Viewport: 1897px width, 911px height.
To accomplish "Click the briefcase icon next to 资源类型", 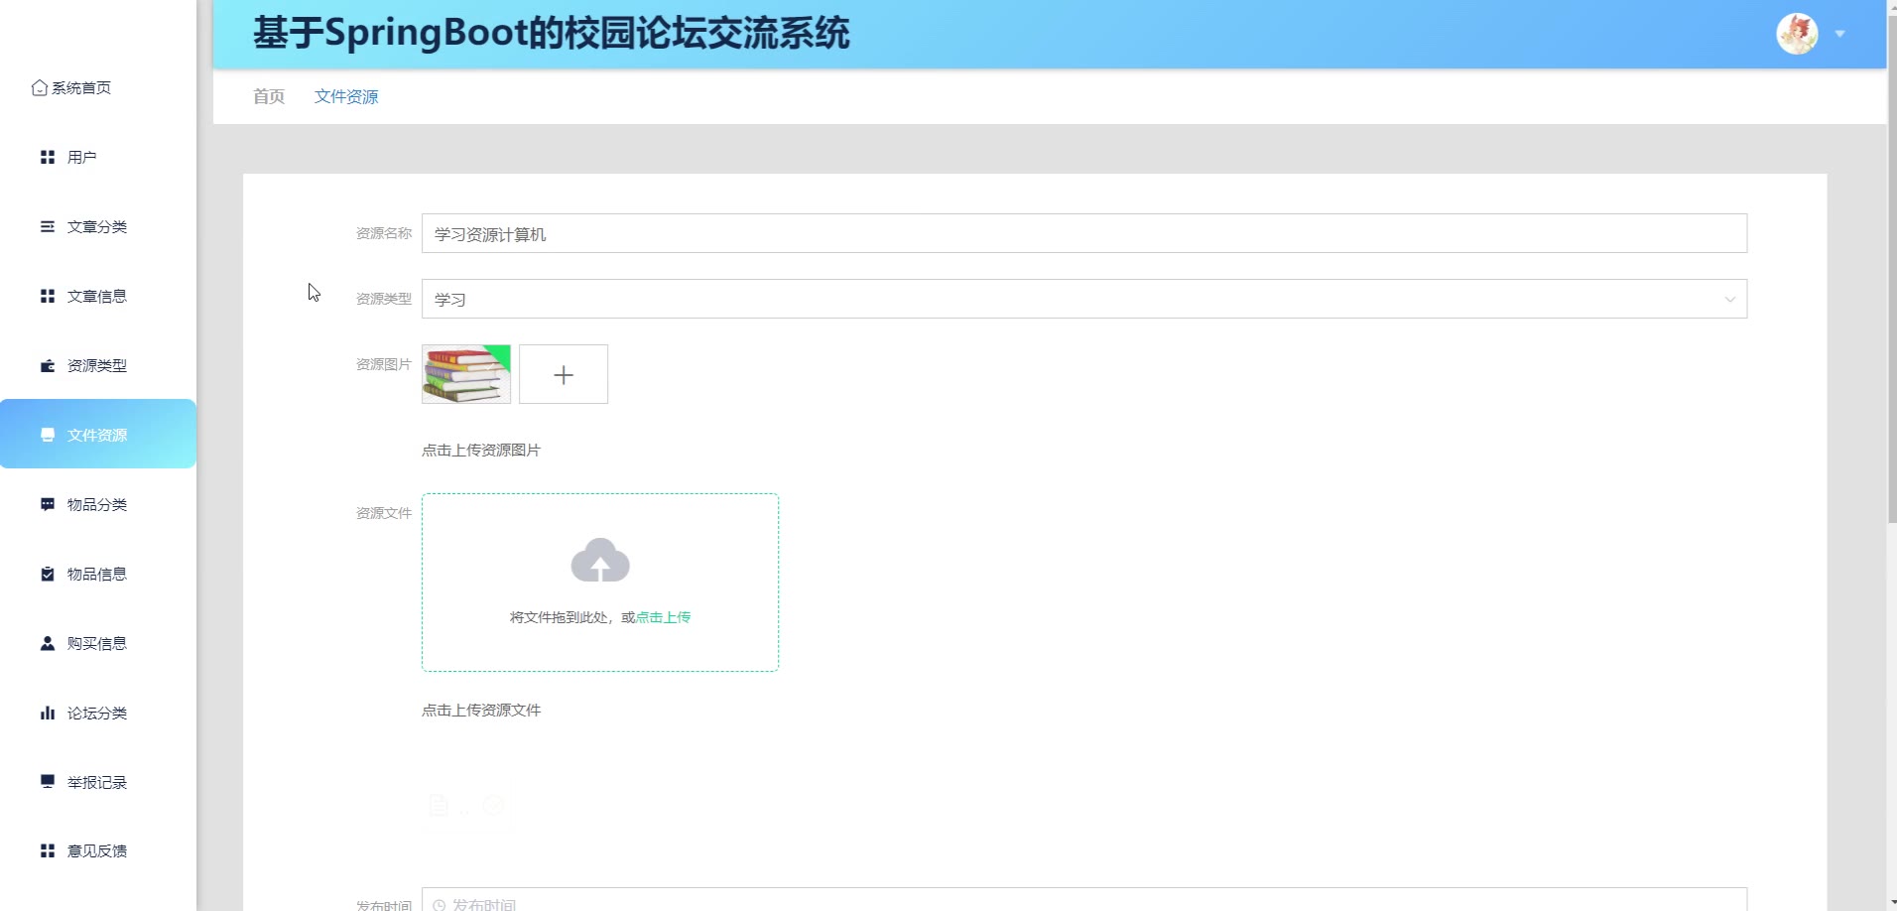I will point(47,366).
